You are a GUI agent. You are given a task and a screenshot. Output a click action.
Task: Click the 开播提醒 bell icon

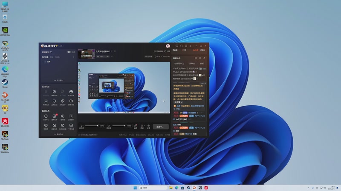coord(155,51)
